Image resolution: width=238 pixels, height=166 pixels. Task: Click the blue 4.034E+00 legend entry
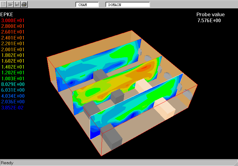(13, 96)
